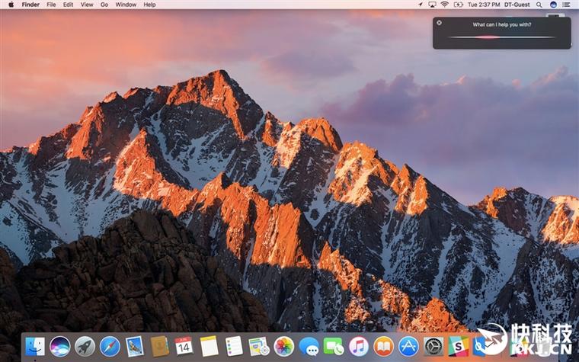Click the AirPlay display icon

(432, 5)
